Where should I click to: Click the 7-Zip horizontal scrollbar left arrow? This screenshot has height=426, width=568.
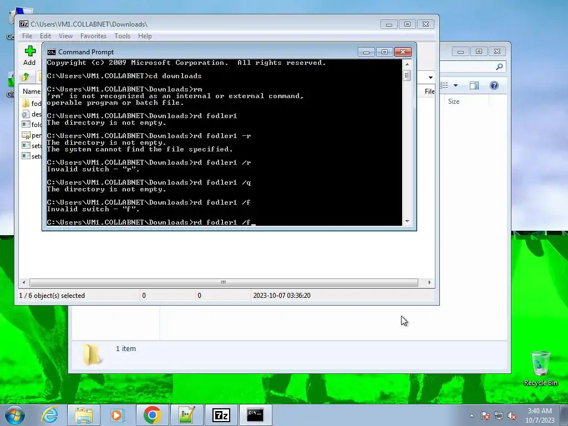point(24,282)
